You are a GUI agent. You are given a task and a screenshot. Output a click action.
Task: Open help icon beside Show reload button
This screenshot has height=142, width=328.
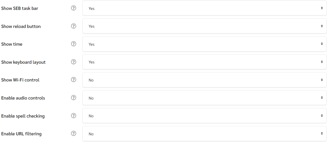[73, 26]
